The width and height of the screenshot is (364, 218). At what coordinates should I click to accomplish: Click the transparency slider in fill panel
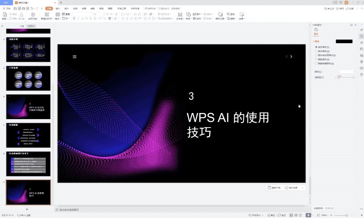[x=345, y=77]
